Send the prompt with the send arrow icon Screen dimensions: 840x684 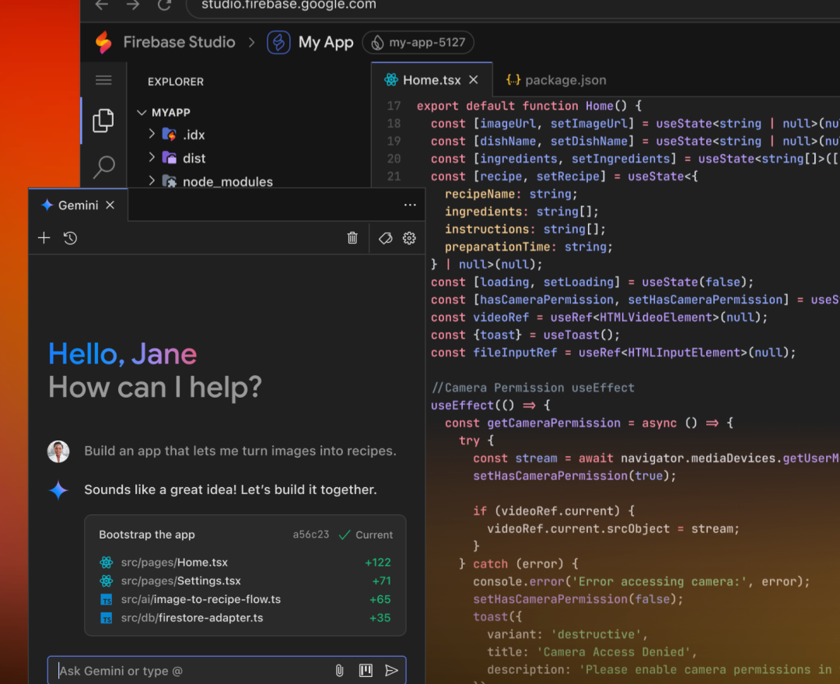point(392,670)
